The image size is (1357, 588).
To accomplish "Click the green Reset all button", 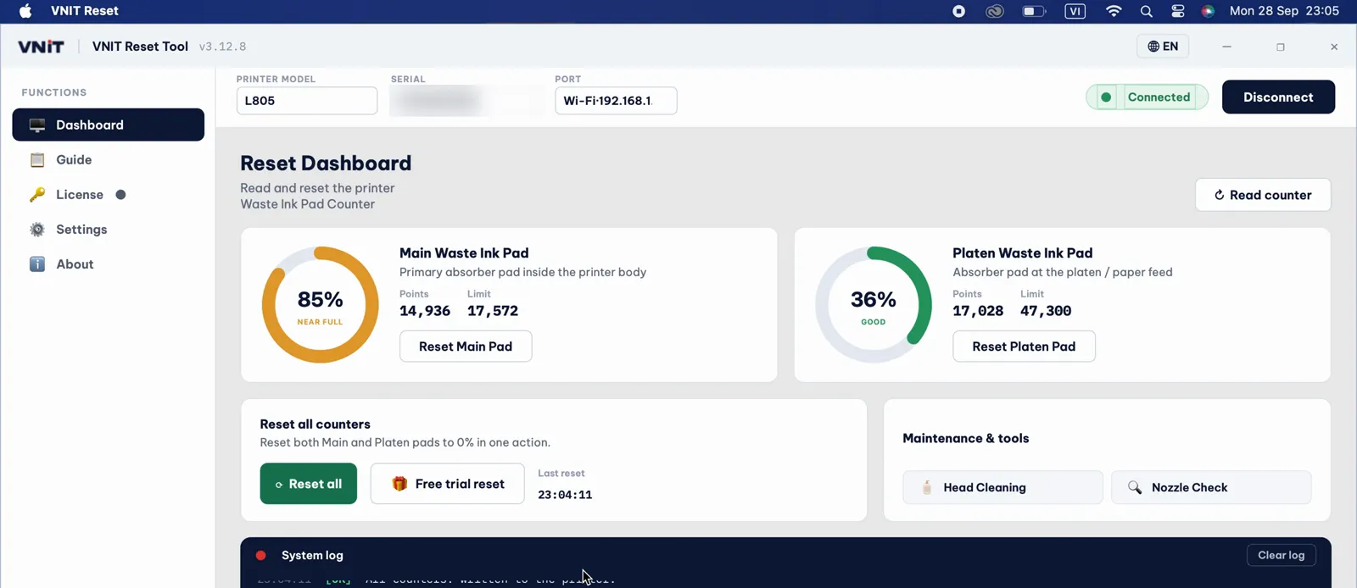I will click(309, 484).
